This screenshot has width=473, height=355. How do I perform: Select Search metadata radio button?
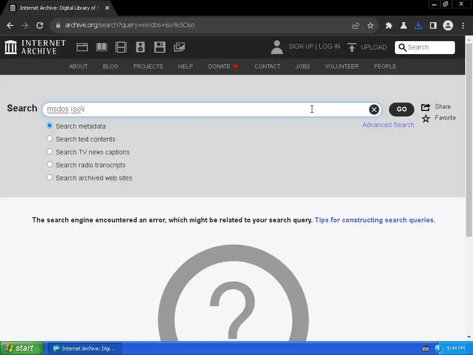pyautogui.click(x=49, y=126)
